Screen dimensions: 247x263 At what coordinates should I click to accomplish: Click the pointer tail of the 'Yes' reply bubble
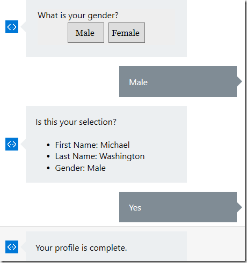pyautogui.click(x=239, y=207)
